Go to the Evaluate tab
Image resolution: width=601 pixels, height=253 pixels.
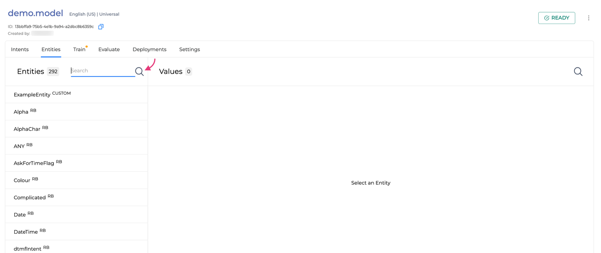[x=109, y=49]
